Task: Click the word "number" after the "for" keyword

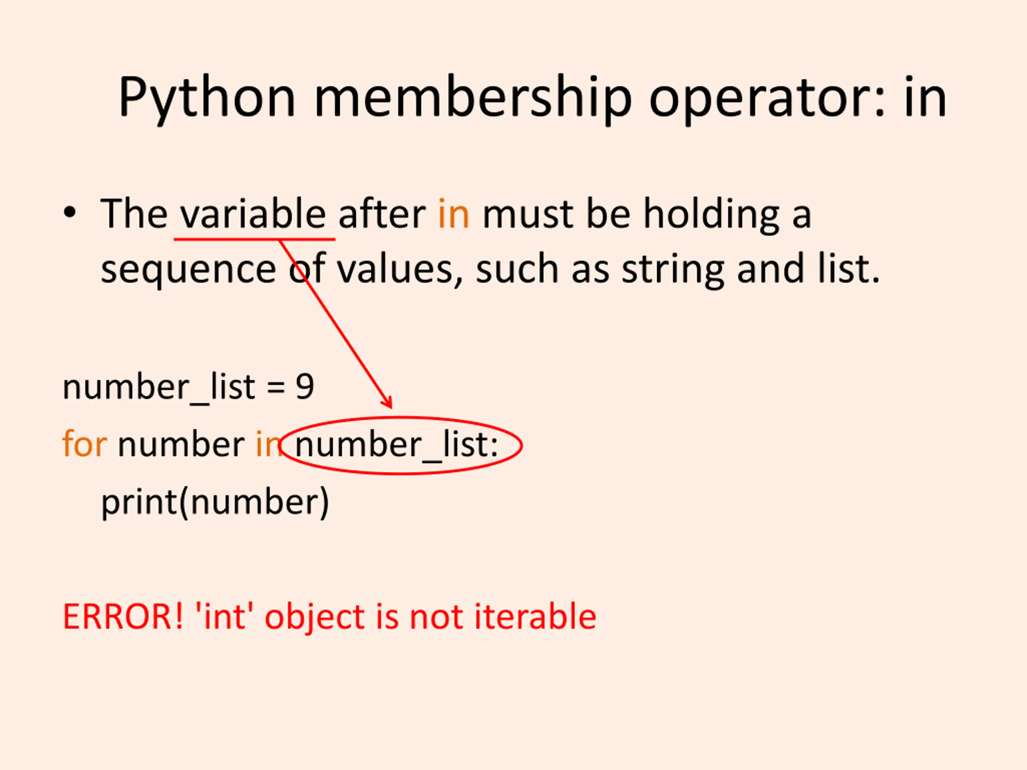Action: [x=181, y=444]
